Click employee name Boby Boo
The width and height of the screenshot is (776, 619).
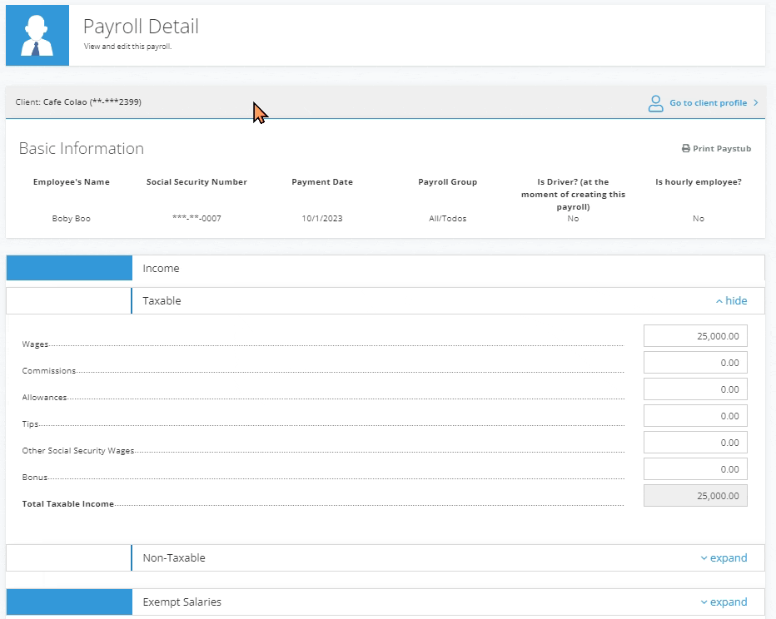pyautogui.click(x=72, y=219)
